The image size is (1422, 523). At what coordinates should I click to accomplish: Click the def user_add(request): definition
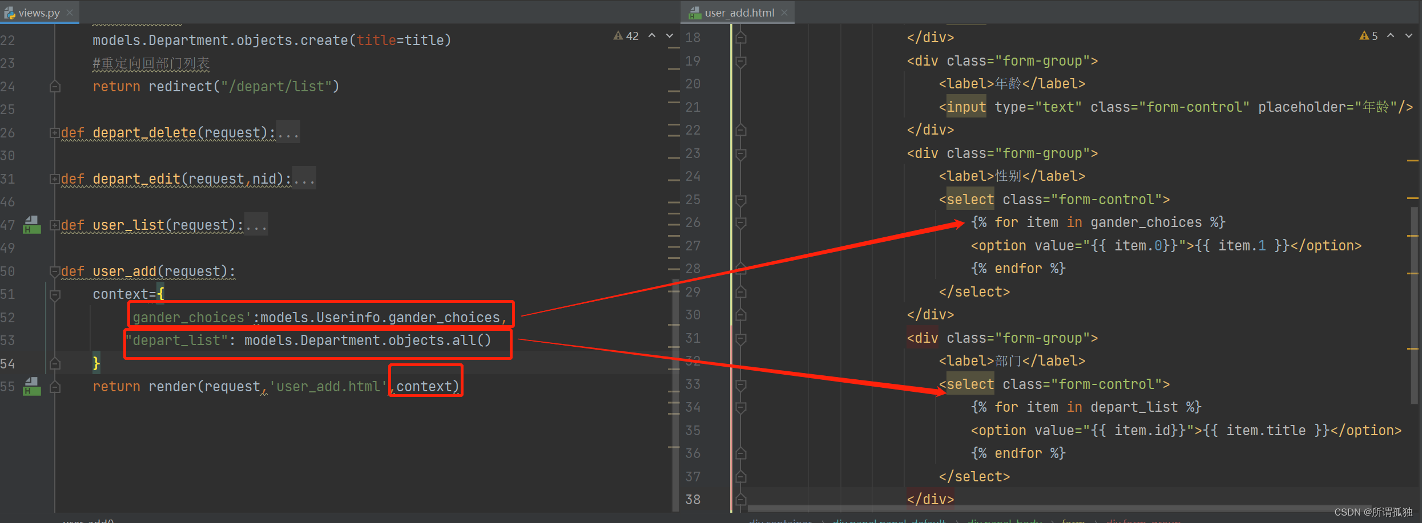[148, 271]
